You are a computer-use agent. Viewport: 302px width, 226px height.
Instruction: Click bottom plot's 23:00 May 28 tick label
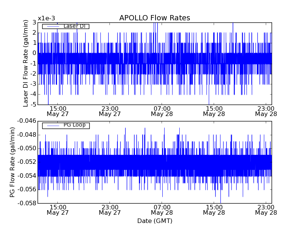[266, 210]
